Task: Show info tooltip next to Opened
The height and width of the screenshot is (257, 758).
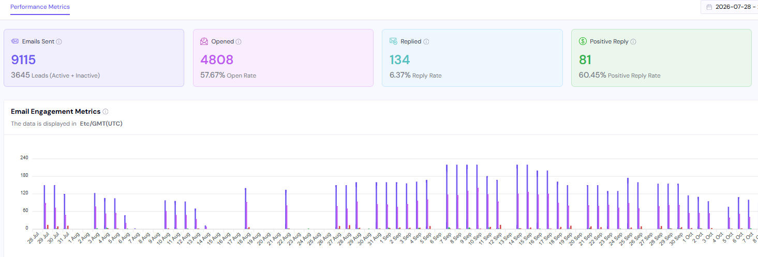Action: tap(239, 42)
